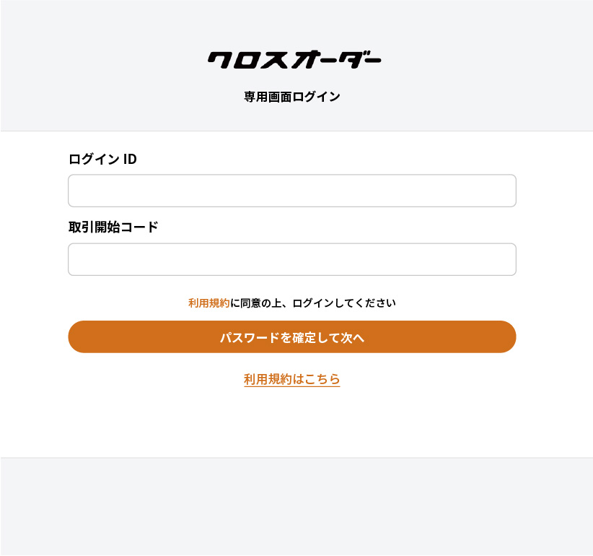Open the 利用規約はこちら link
Screen dimensions: 593x556
click(x=291, y=379)
